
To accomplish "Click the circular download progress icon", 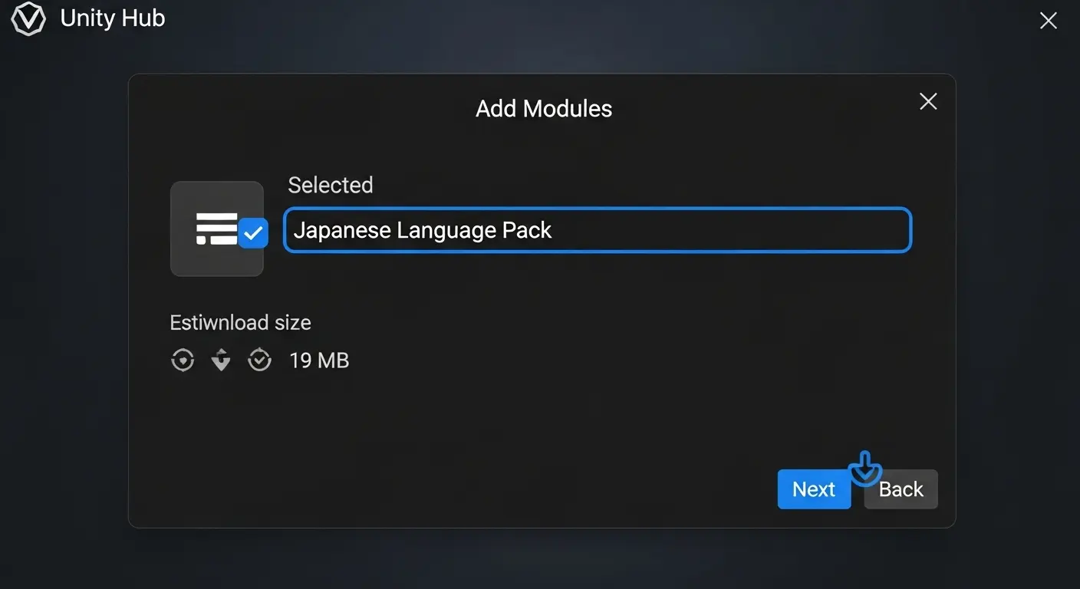I will coord(183,360).
